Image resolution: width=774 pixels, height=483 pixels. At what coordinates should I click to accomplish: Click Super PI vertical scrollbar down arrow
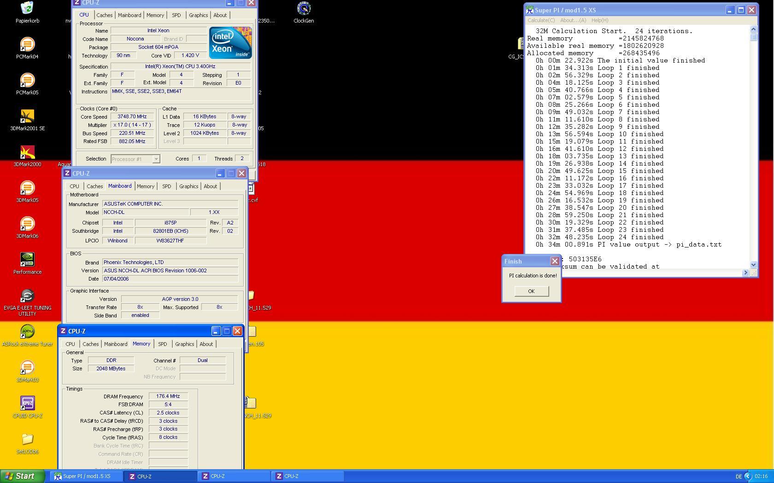click(754, 264)
